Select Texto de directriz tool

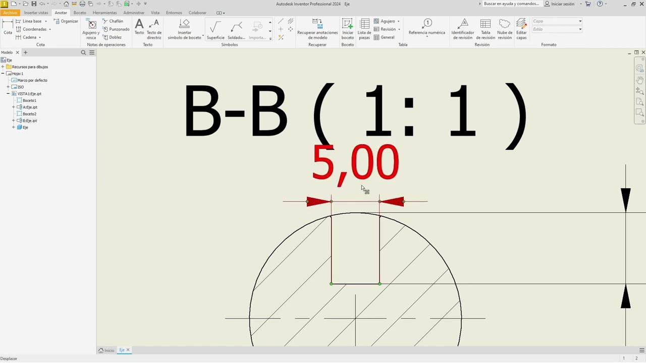pos(154,29)
